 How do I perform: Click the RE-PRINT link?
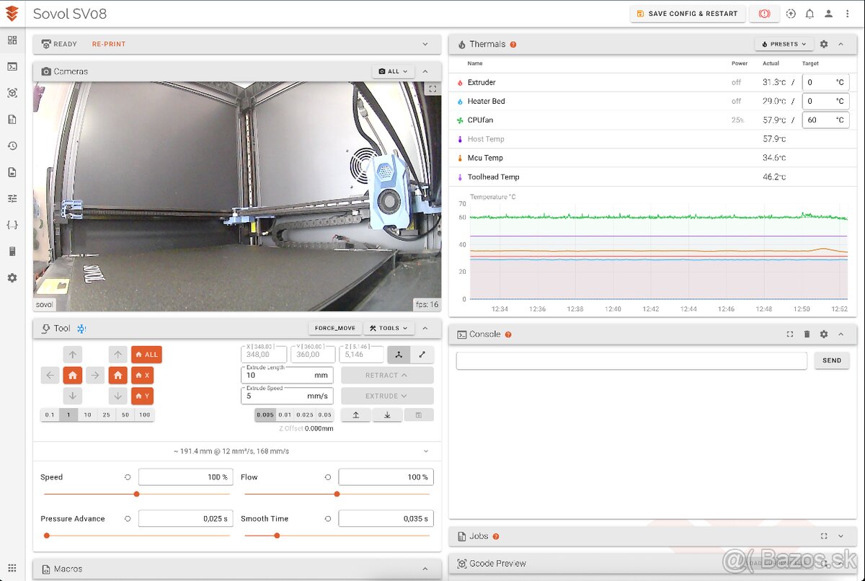point(109,44)
